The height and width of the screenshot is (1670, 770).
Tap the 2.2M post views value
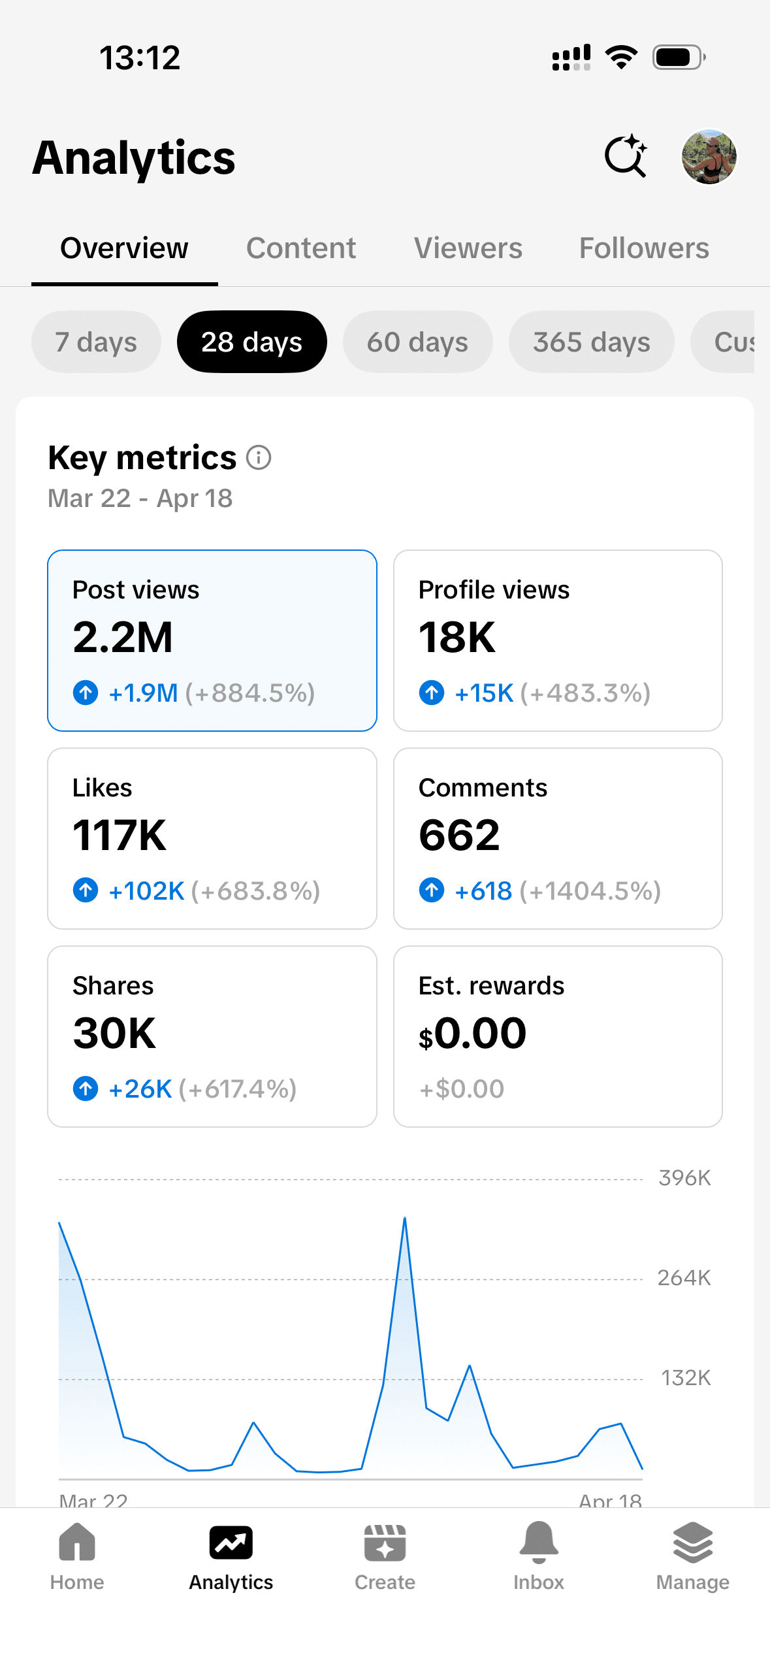123,637
